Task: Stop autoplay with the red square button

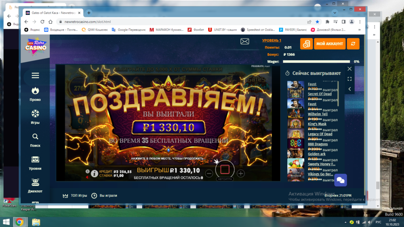Action: tap(225, 169)
